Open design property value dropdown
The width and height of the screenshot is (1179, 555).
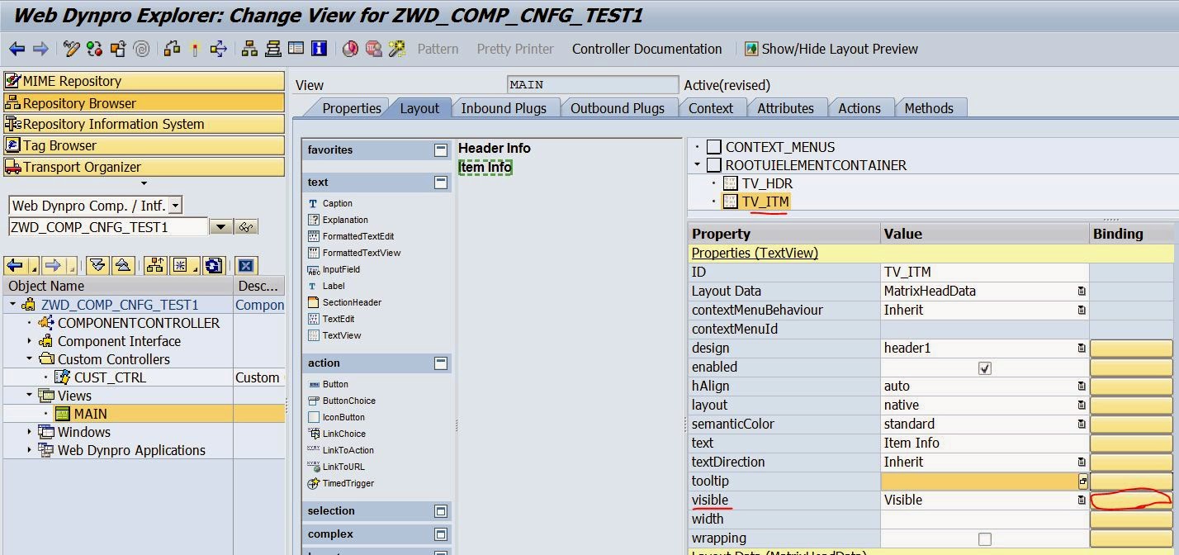[1082, 349]
